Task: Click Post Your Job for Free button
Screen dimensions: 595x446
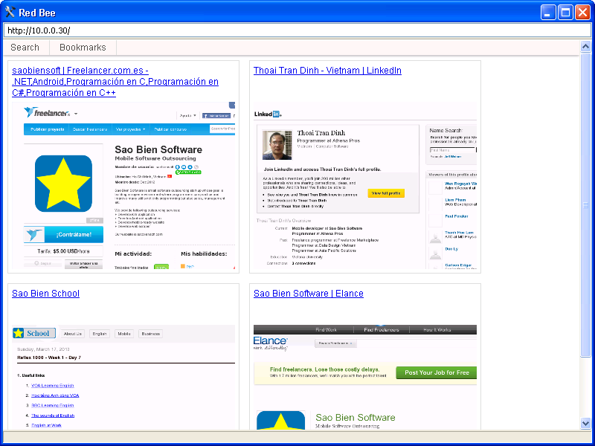Action: 437,373
